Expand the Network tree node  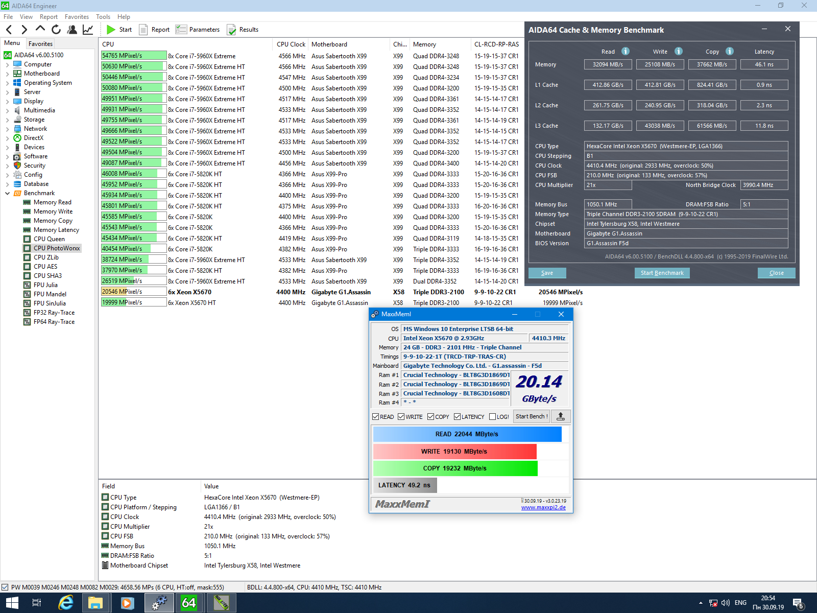point(7,129)
